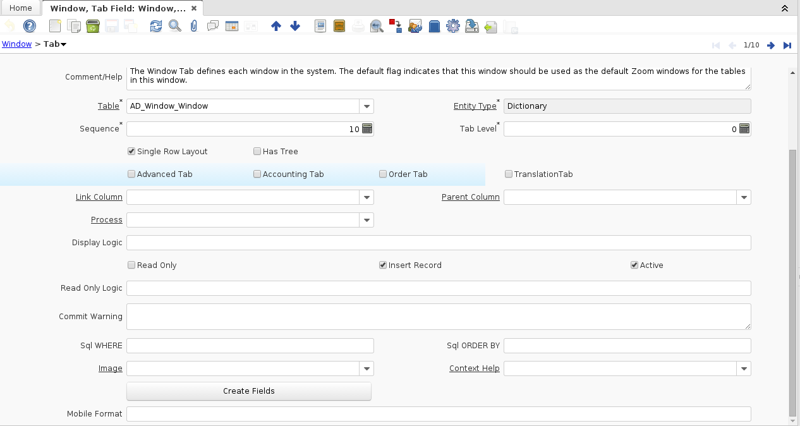Click the Window breadcrumb link
The image size is (800, 426).
[x=17, y=44]
